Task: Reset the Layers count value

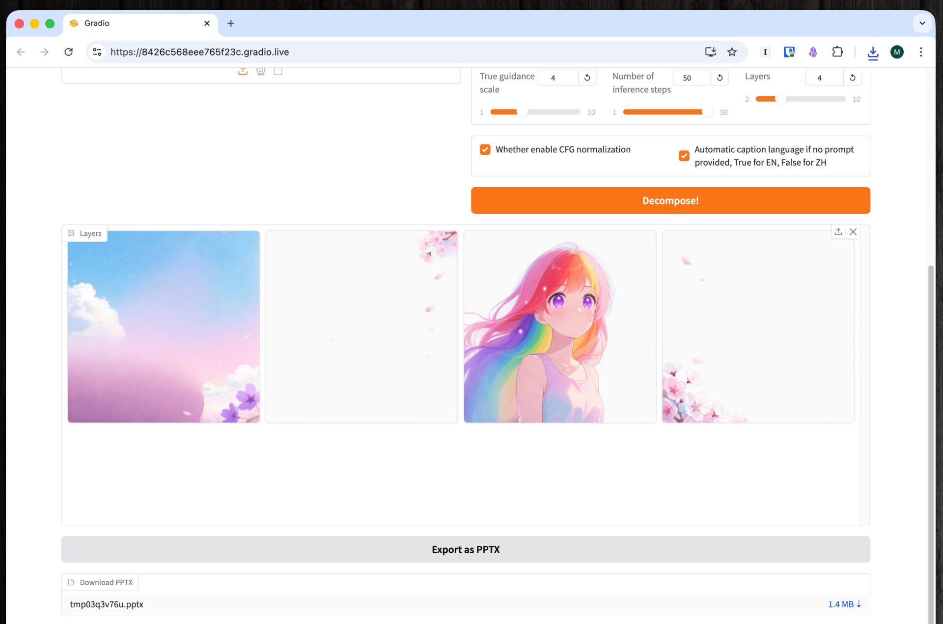Action: pos(852,78)
